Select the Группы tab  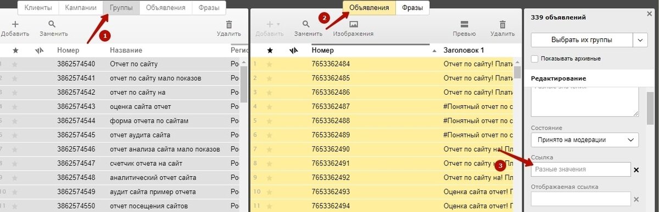120,8
